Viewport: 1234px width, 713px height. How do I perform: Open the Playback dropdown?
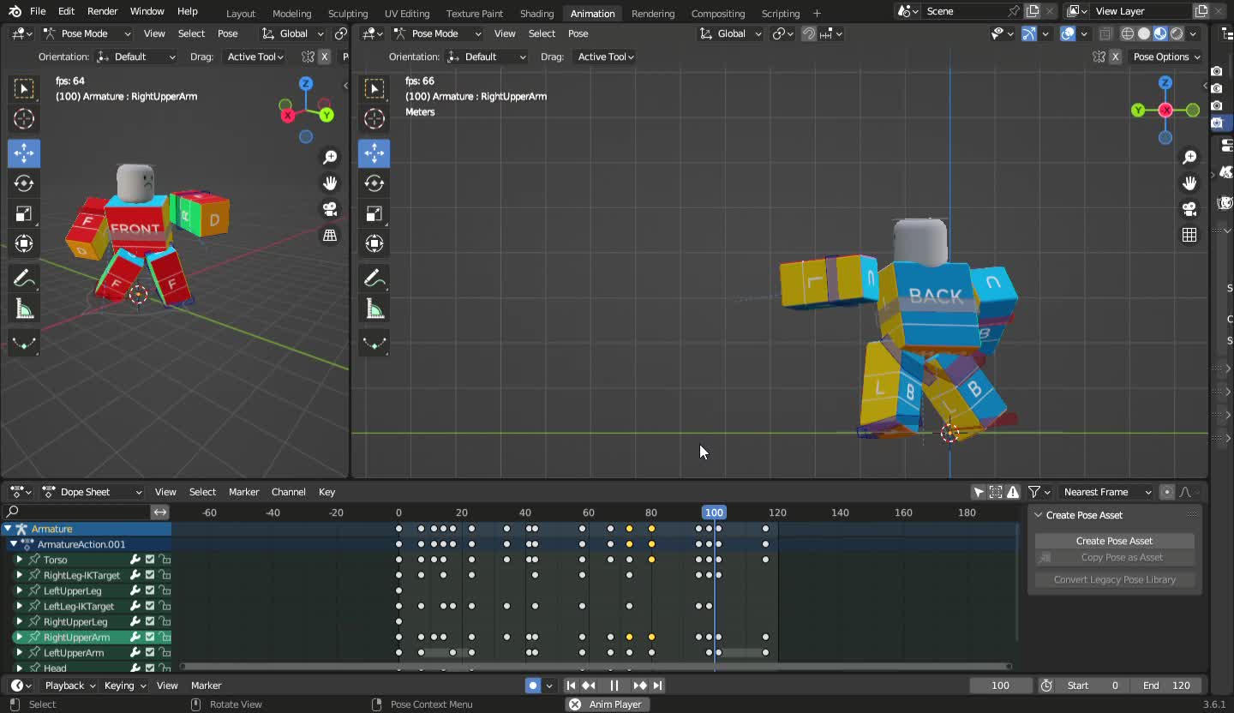pos(70,686)
